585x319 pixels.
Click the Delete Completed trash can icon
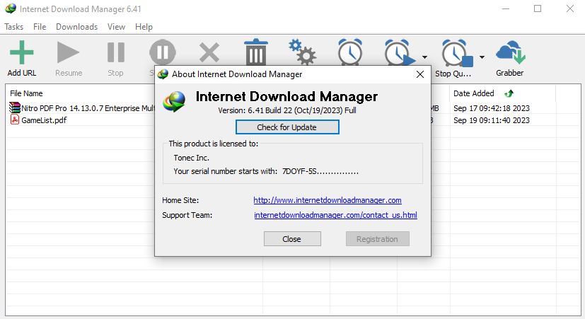256,52
